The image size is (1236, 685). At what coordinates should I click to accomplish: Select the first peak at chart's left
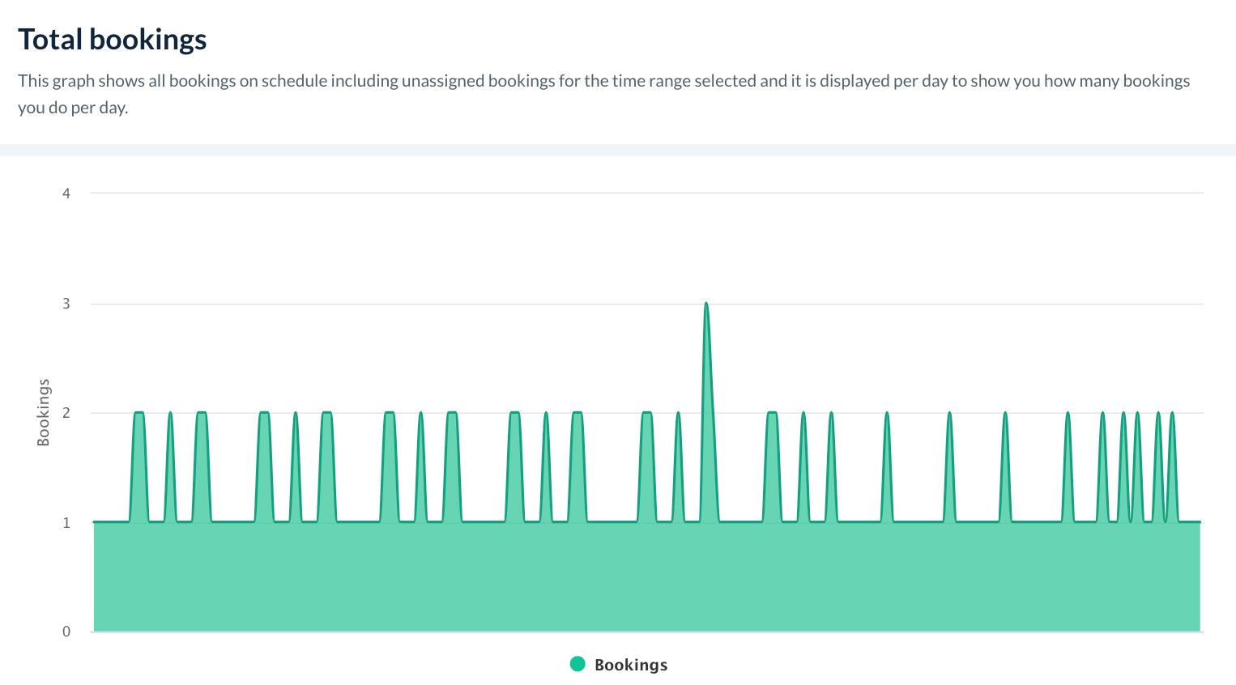(139, 414)
